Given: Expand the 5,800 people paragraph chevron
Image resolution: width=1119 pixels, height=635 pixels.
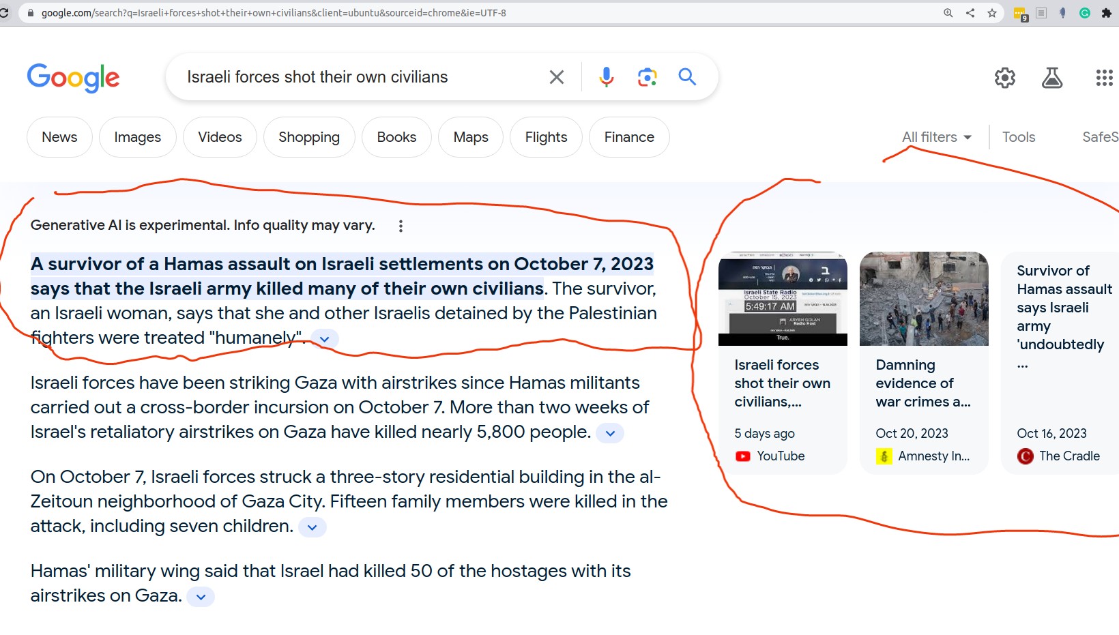Looking at the screenshot, I should click(610, 433).
